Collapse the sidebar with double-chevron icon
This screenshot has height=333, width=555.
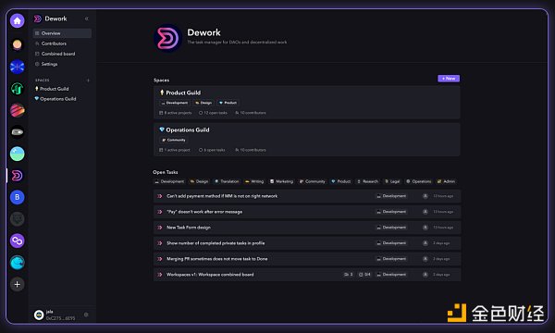(x=87, y=18)
